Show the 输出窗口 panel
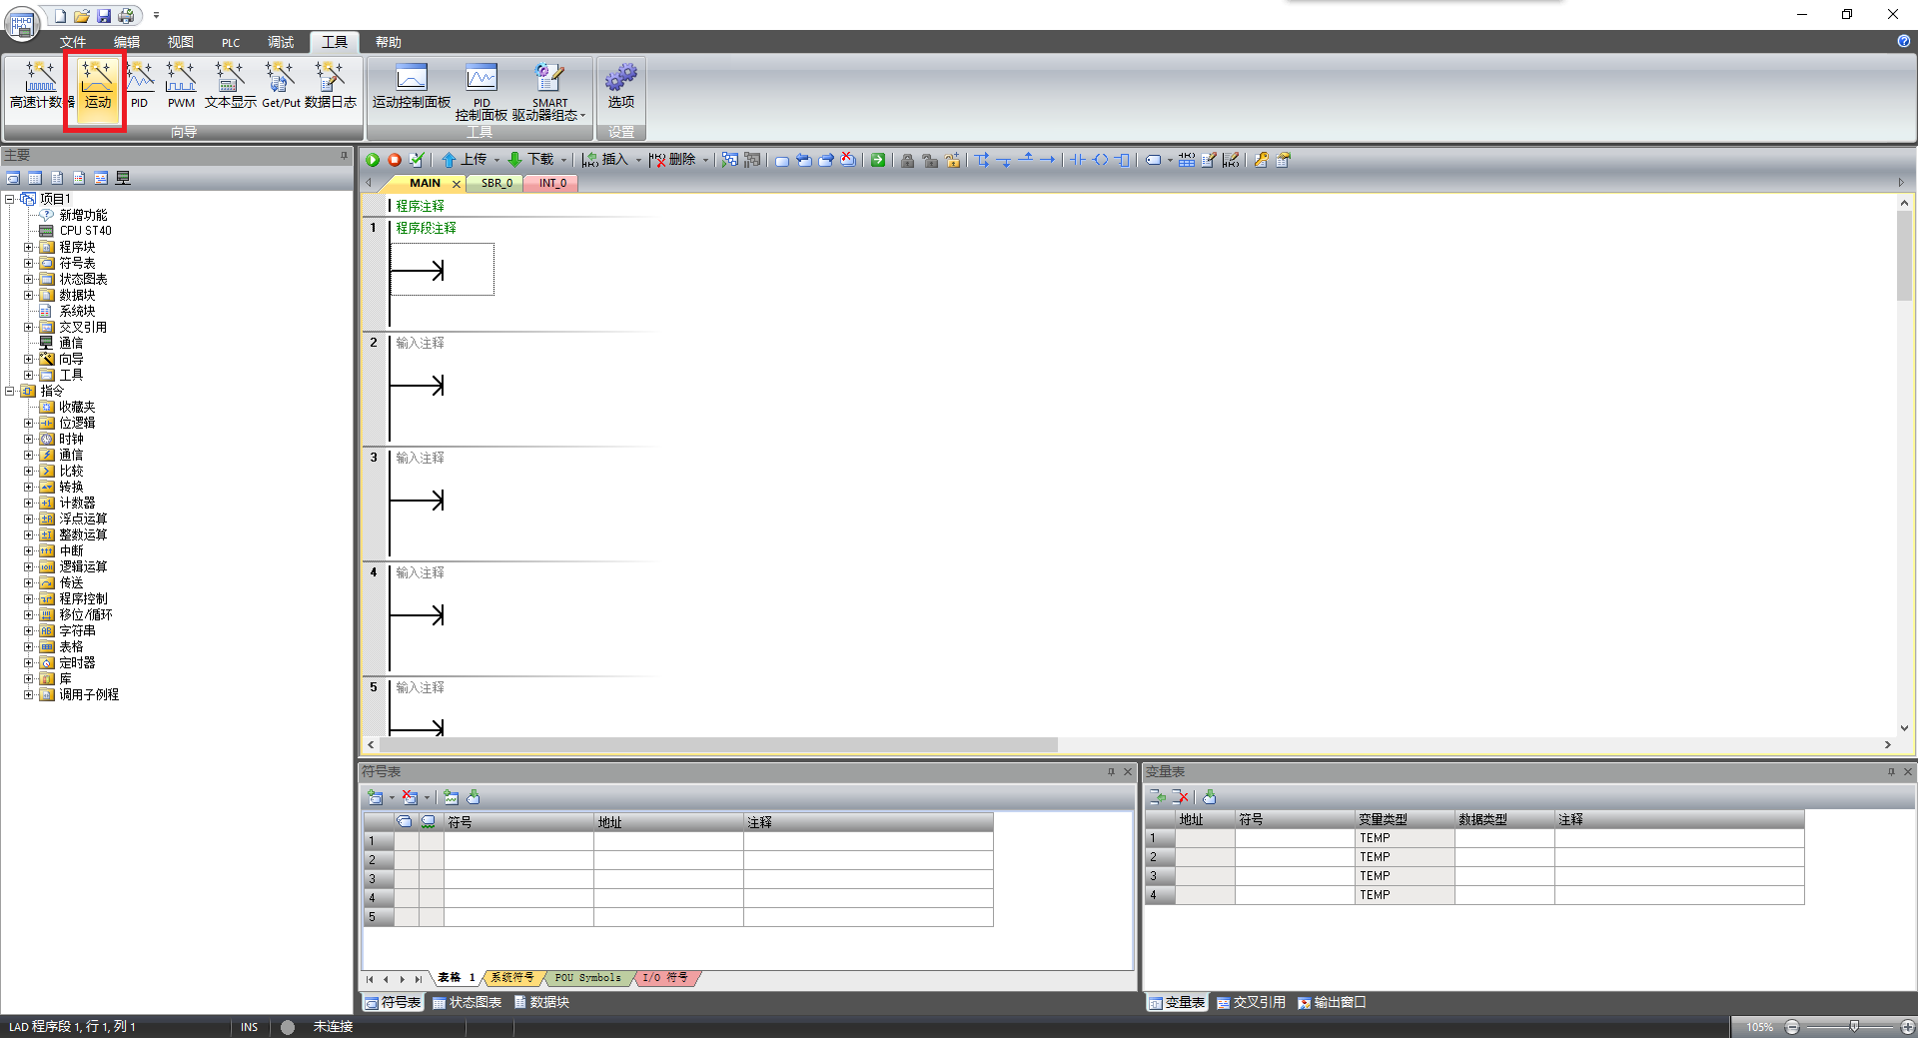 [1332, 1002]
